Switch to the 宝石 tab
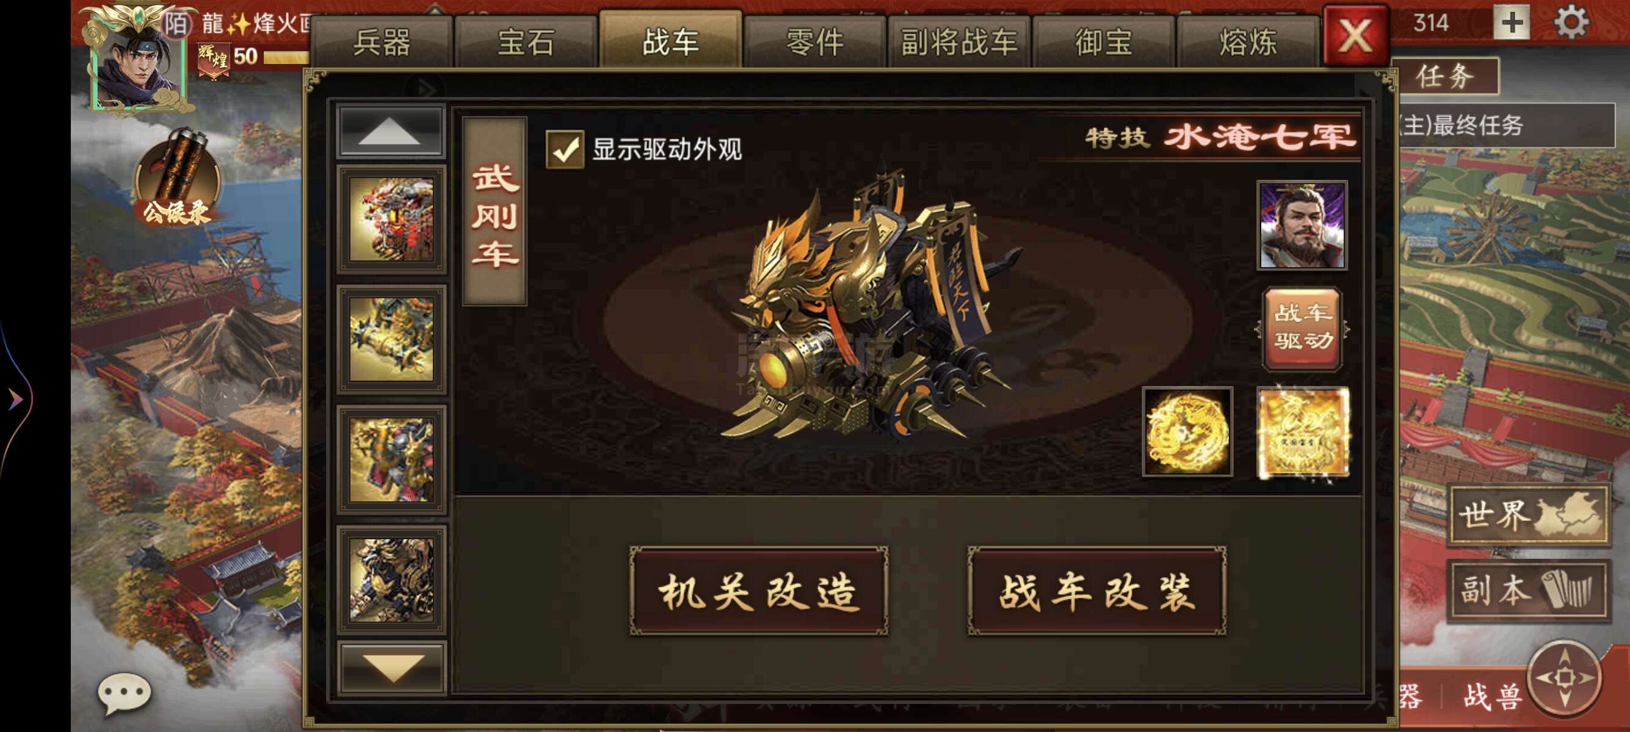1630x732 pixels. tap(526, 43)
